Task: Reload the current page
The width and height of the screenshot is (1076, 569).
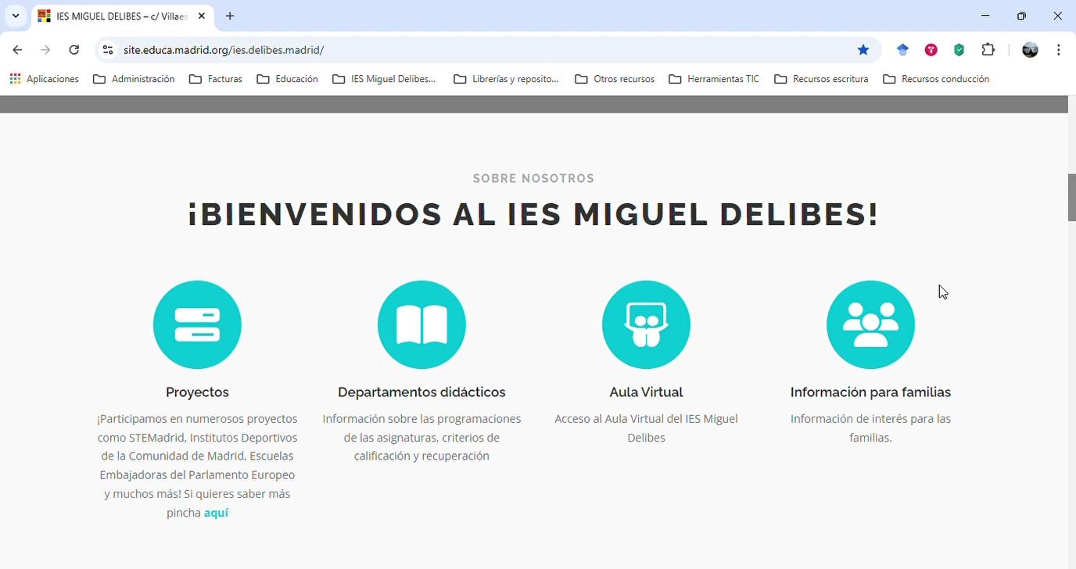Action: (x=74, y=50)
